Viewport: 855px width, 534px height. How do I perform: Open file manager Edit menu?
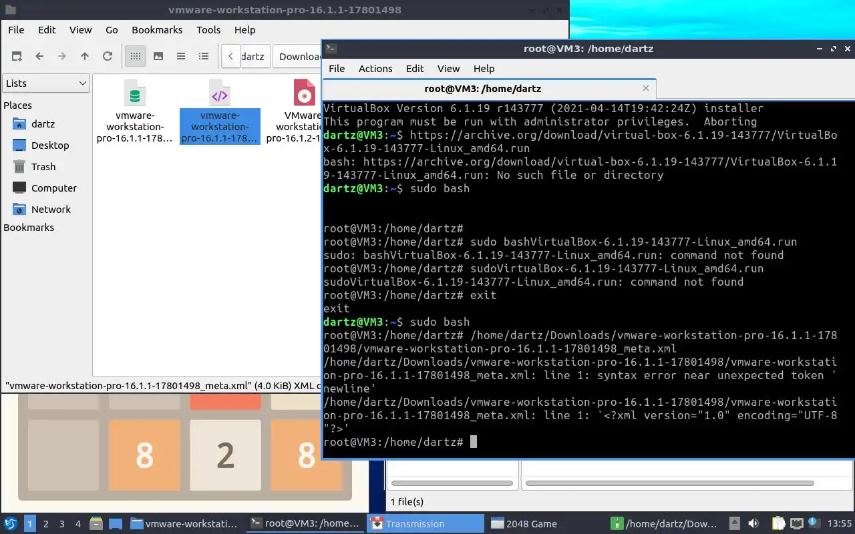pos(47,30)
